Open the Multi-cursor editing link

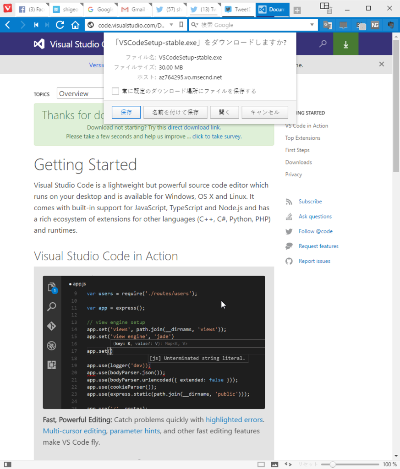click(75, 431)
